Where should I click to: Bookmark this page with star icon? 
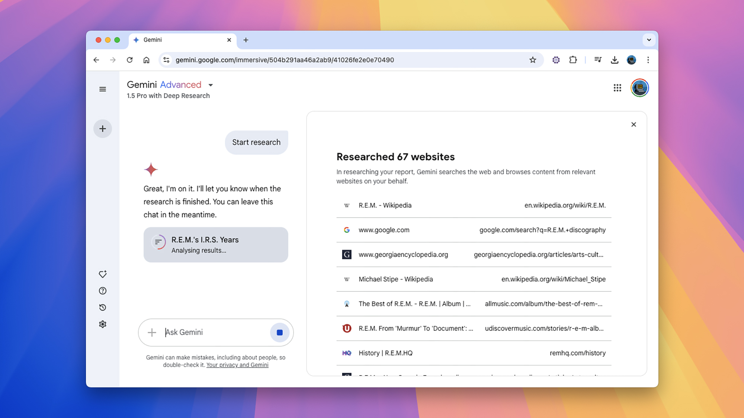(533, 60)
